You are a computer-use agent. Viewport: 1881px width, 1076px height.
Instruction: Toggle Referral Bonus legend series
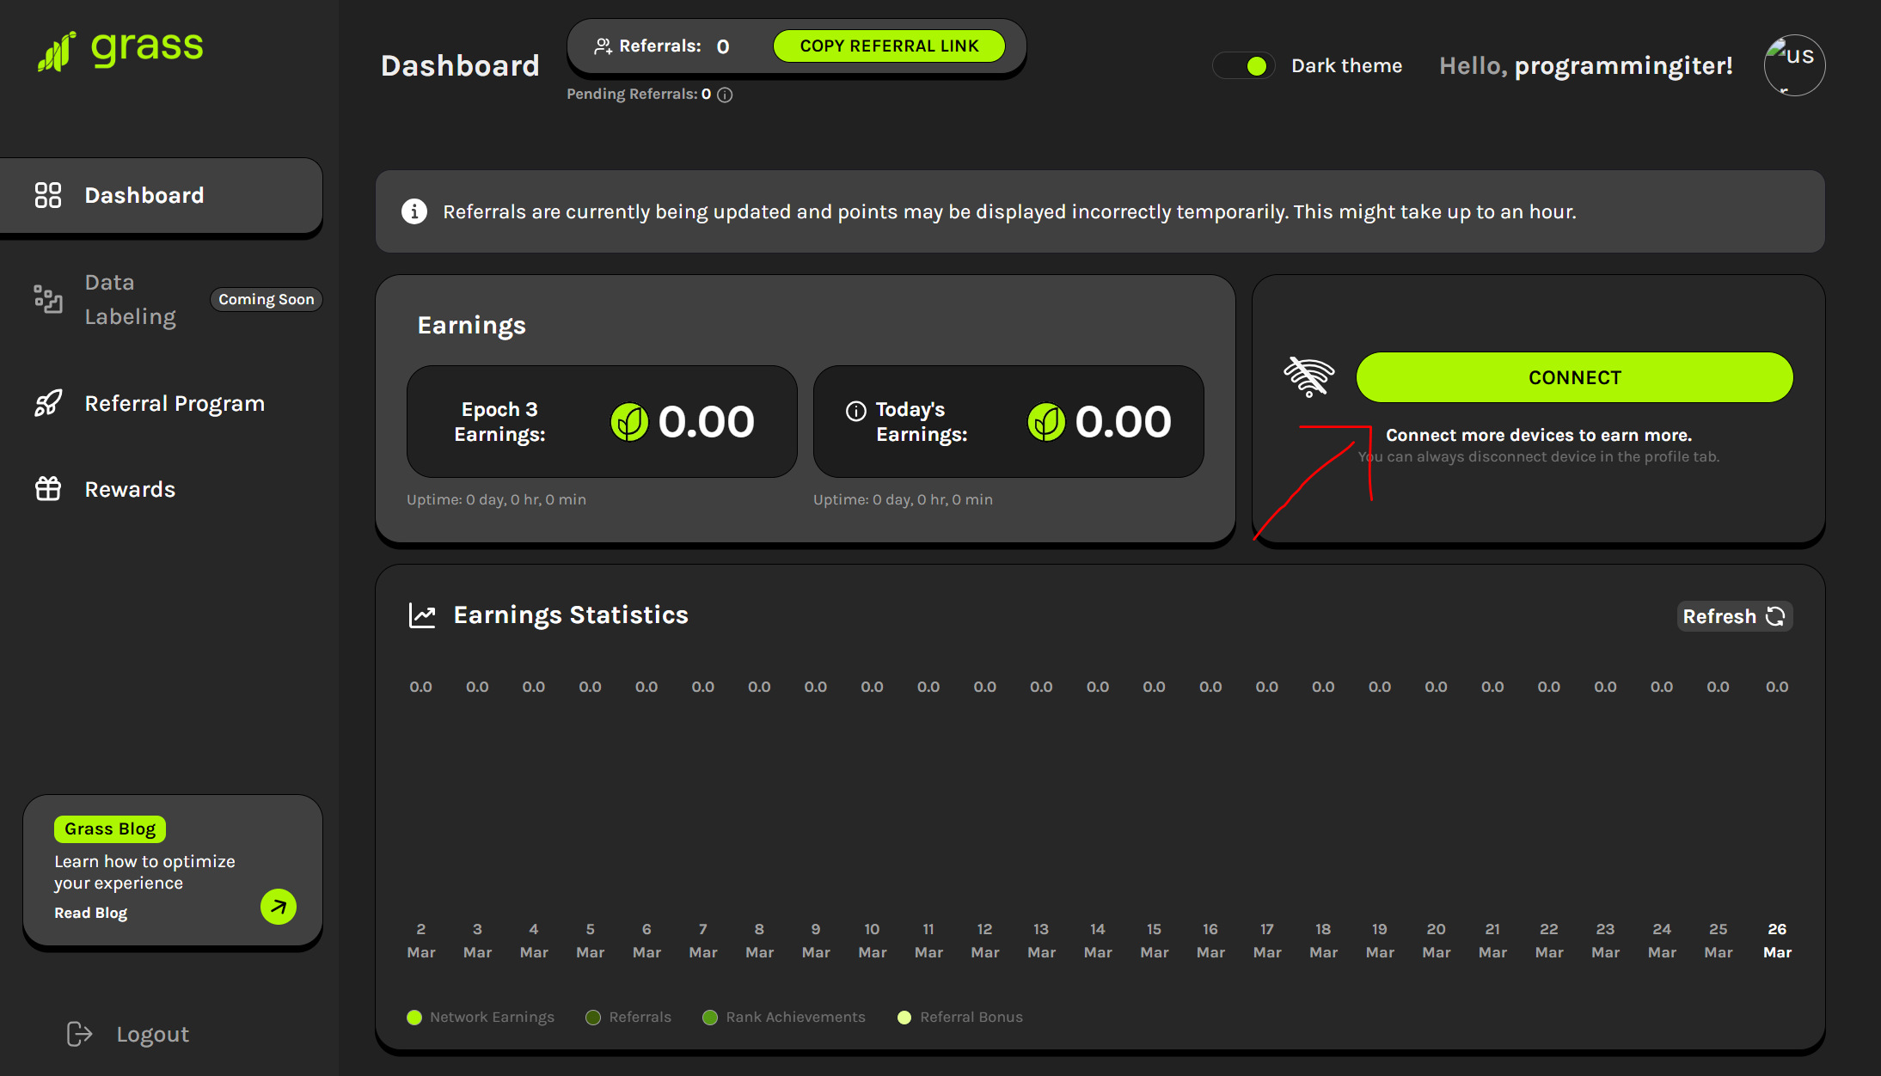click(960, 1018)
